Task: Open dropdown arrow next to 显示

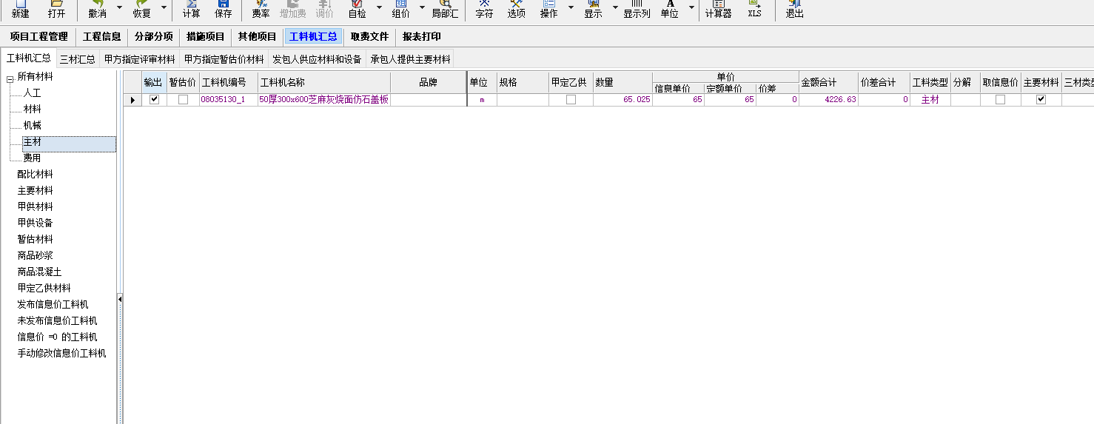Action: point(614,7)
